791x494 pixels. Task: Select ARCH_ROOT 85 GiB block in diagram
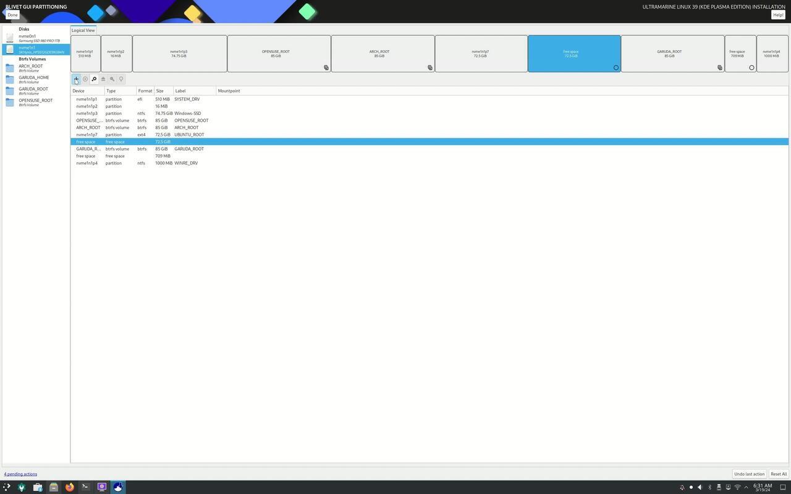383,54
